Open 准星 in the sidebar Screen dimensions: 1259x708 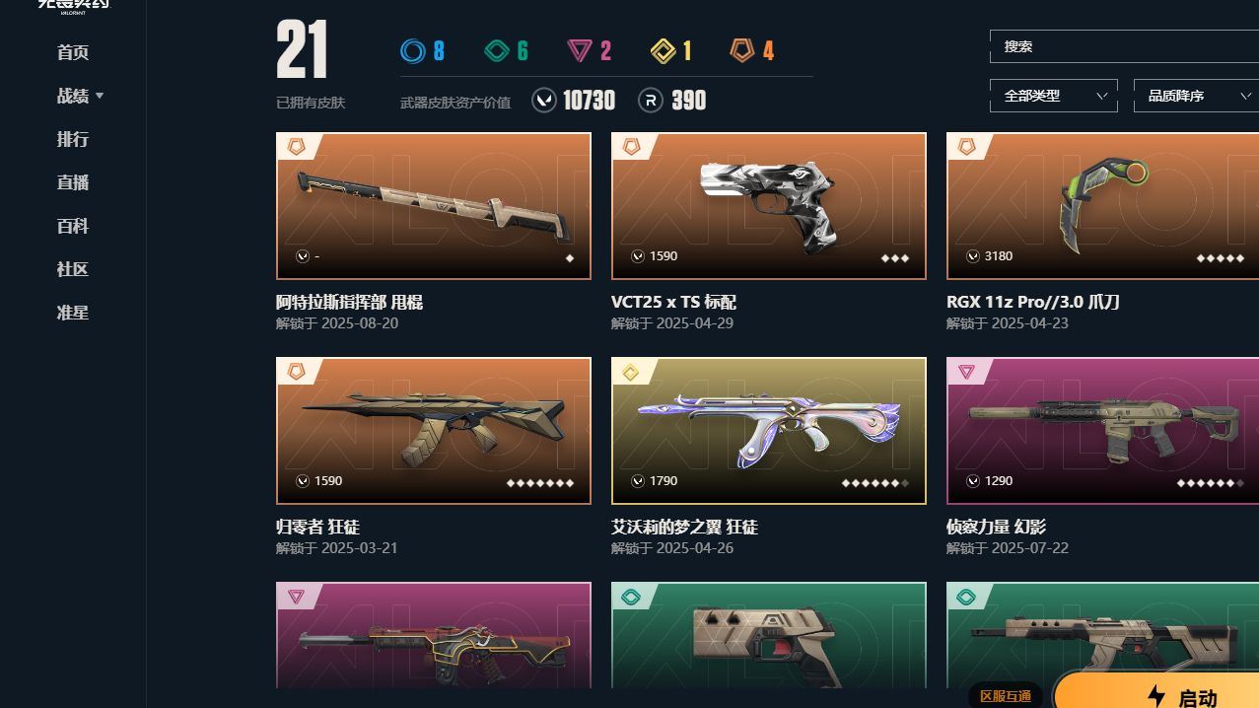pyautogui.click(x=73, y=313)
